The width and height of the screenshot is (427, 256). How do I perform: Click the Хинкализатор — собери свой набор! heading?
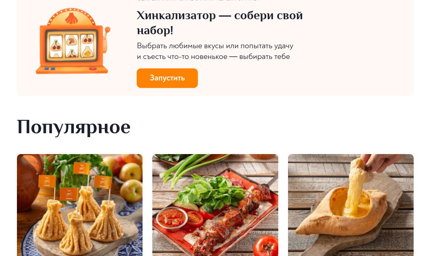click(220, 23)
